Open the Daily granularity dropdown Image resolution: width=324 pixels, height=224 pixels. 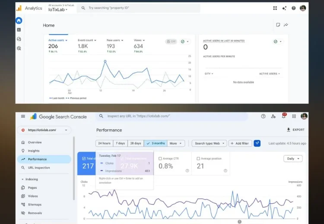click(x=293, y=159)
